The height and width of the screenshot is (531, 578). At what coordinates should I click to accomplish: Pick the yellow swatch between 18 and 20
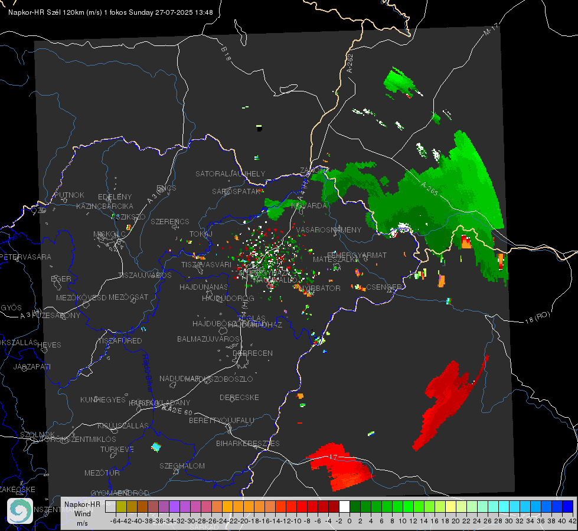[x=450, y=507]
